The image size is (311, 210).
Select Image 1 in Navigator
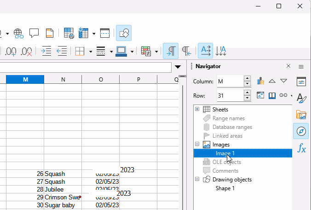coord(243,153)
